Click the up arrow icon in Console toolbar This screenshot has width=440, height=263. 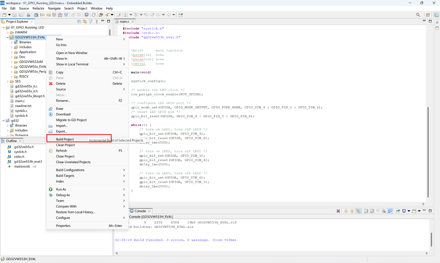tap(352, 211)
